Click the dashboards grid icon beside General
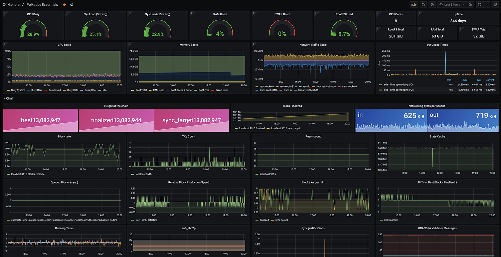This screenshot has width=501, height=257. (x=5, y=5)
